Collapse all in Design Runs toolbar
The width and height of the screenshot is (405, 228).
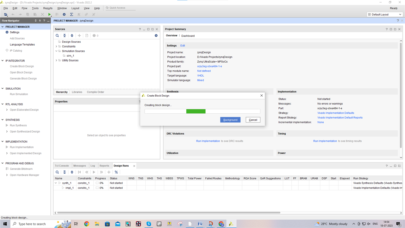65,172
